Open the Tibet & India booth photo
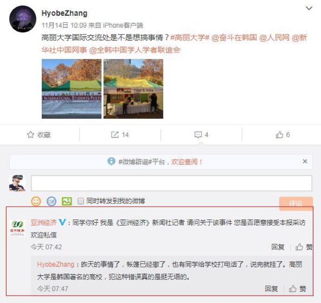Viewport: 321px width, 303px height. [x=133, y=89]
